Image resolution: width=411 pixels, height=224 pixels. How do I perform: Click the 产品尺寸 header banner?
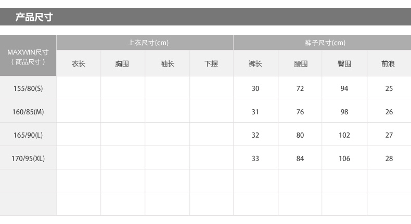[x=205, y=17]
